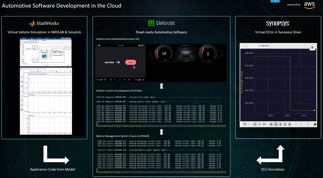Increase the 68° passenger temperature
The image size is (323, 178).
tap(143, 80)
